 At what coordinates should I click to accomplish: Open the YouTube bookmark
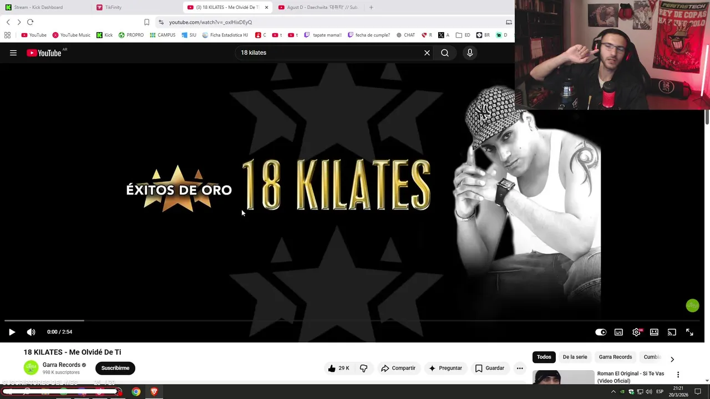[34, 35]
